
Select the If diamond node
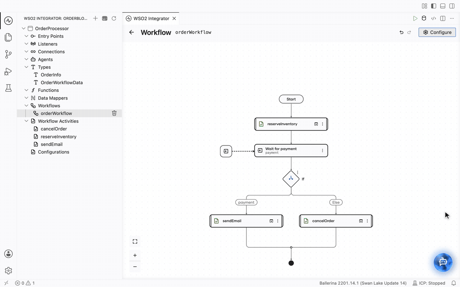(291, 179)
